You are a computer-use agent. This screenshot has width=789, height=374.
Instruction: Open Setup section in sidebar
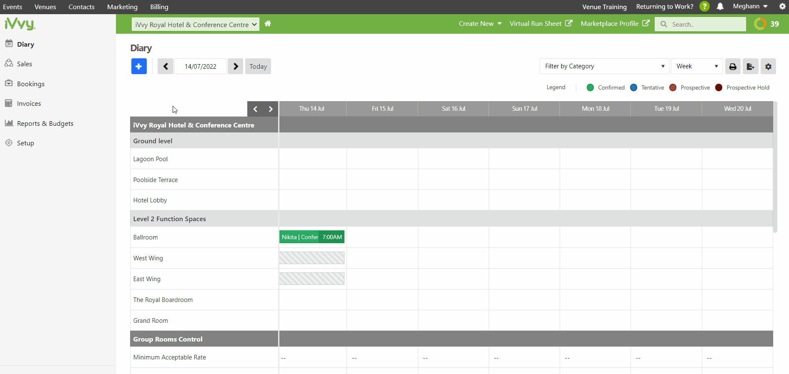tap(25, 143)
